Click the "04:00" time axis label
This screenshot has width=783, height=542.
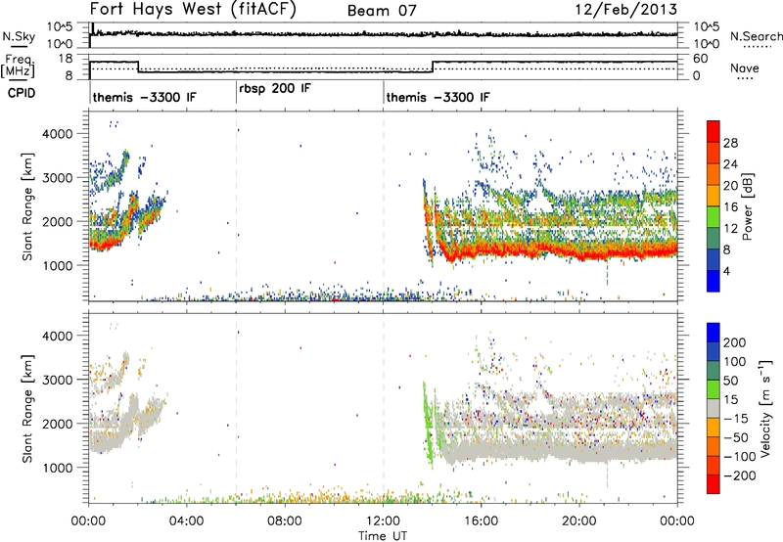(187, 521)
